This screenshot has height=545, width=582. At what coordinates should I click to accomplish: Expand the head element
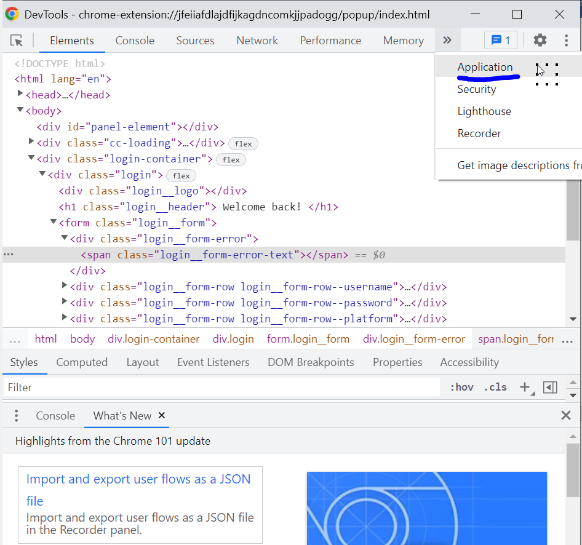20,93
